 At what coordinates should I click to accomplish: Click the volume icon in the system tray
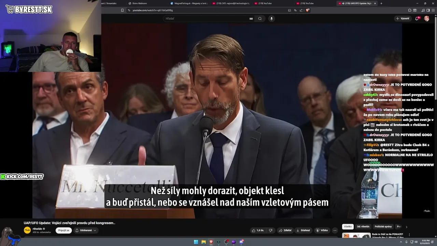click(x=416, y=242)
